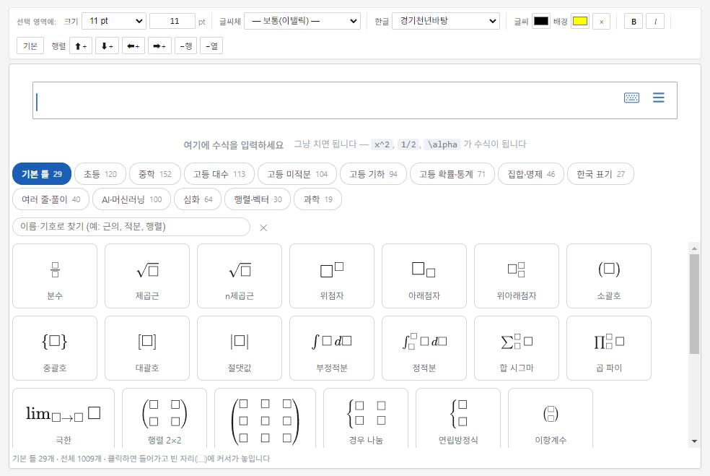710x476 pixels.
Task: Open the virtual keyboard icon
Action: point(631,98)
